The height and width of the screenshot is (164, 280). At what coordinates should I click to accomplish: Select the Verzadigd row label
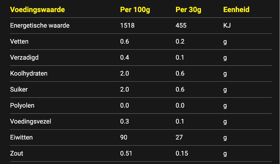24,58
